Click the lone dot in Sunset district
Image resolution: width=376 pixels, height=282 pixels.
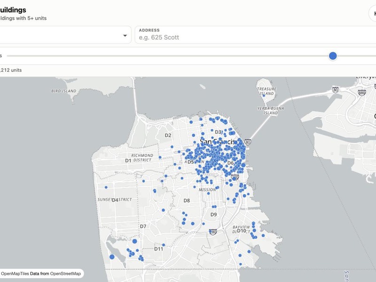[106, 187]
